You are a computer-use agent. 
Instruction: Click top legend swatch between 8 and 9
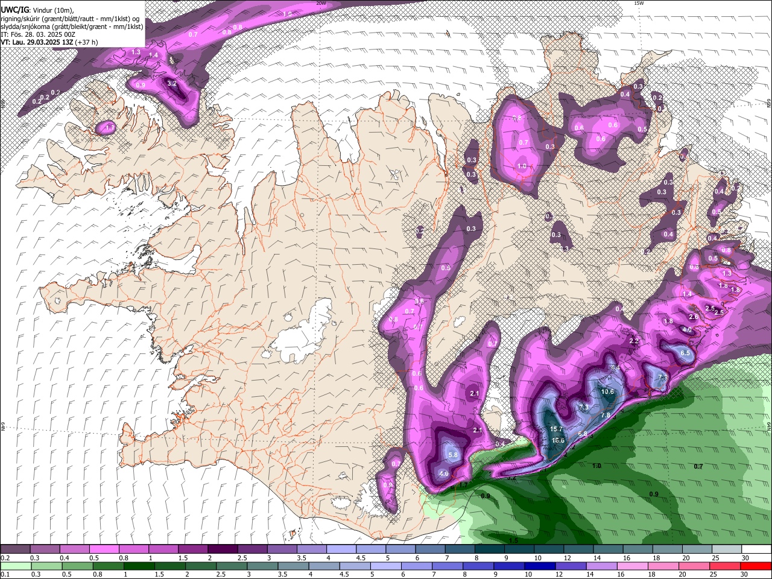point(489,549)
